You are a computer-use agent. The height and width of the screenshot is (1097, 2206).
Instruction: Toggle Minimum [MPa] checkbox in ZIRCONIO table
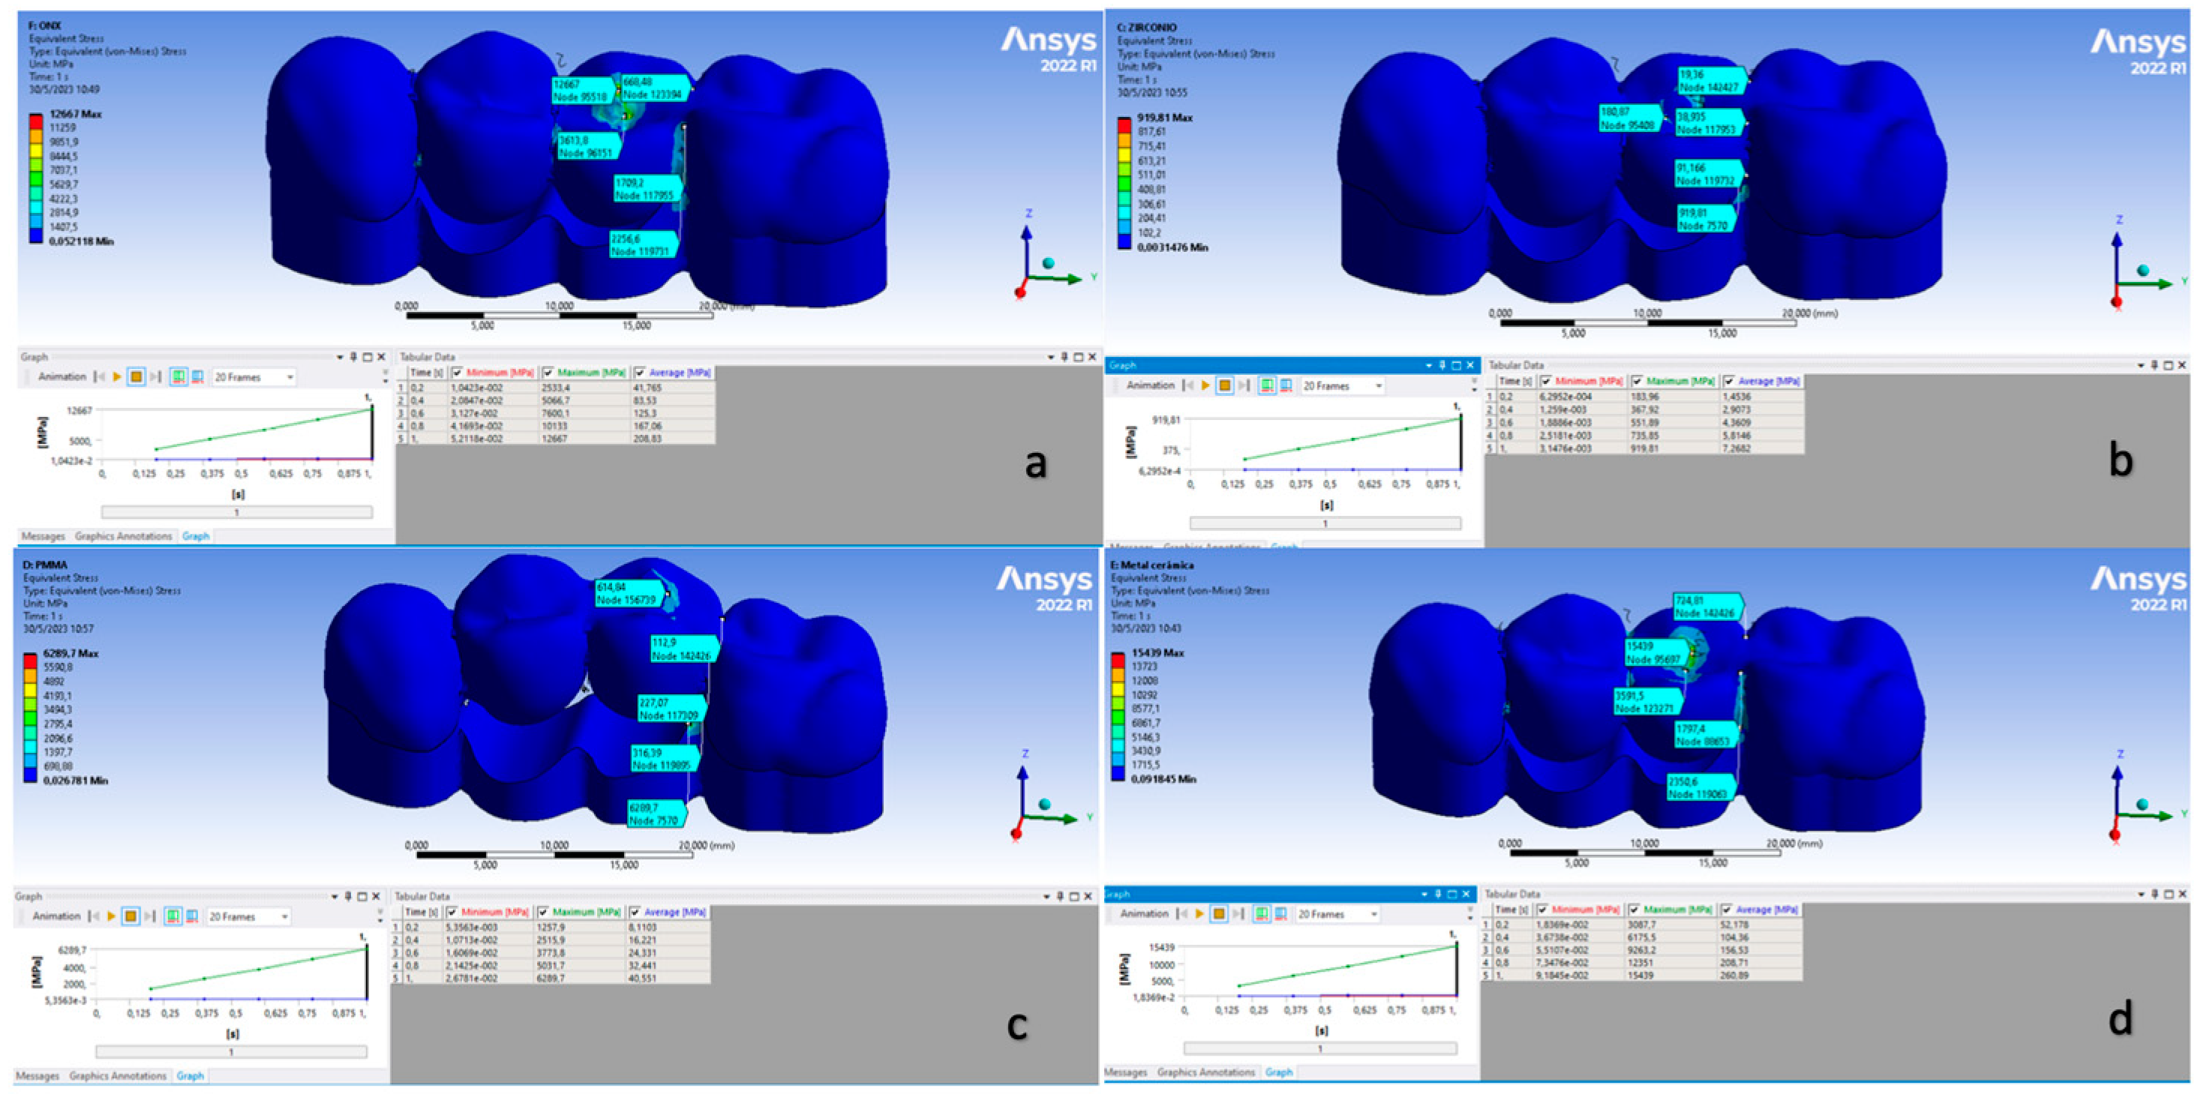[x=1546, y=381]
